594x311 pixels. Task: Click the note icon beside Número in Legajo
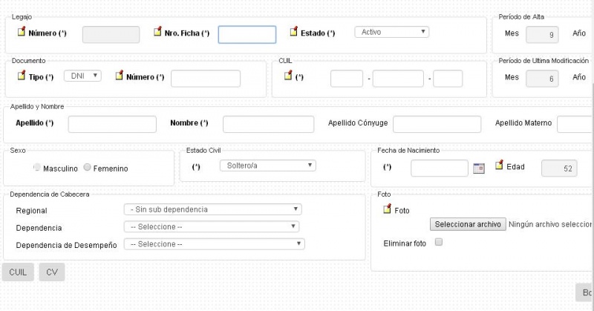click(x=21, y=32)
